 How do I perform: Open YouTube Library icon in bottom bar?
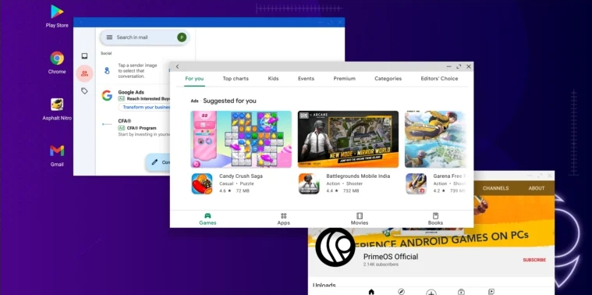491,292
